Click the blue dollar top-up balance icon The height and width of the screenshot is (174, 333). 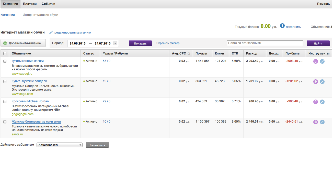click(x=282, y=26)
